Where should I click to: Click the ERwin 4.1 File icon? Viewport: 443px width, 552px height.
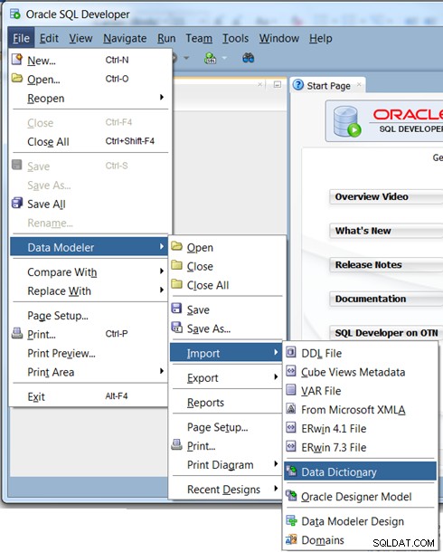point(291,427)
